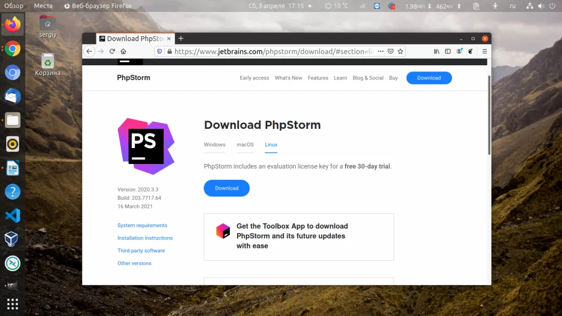Reload the PhpStorm download page
Image resolution: width=562 pixels, height=316 pixels.
point(112,51)
